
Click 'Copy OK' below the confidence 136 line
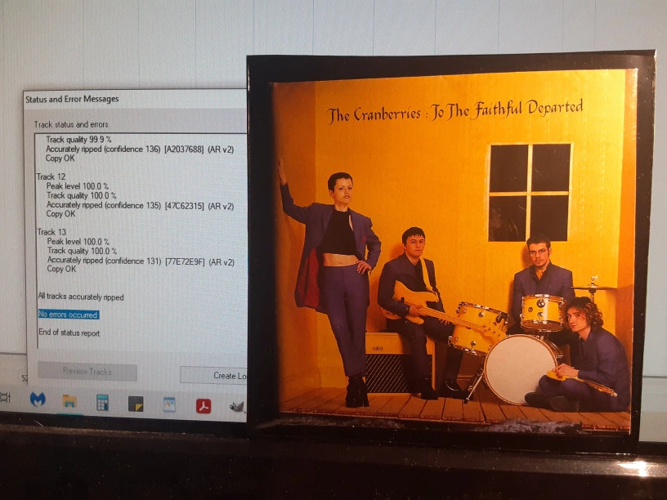click(x=60, y=158)
